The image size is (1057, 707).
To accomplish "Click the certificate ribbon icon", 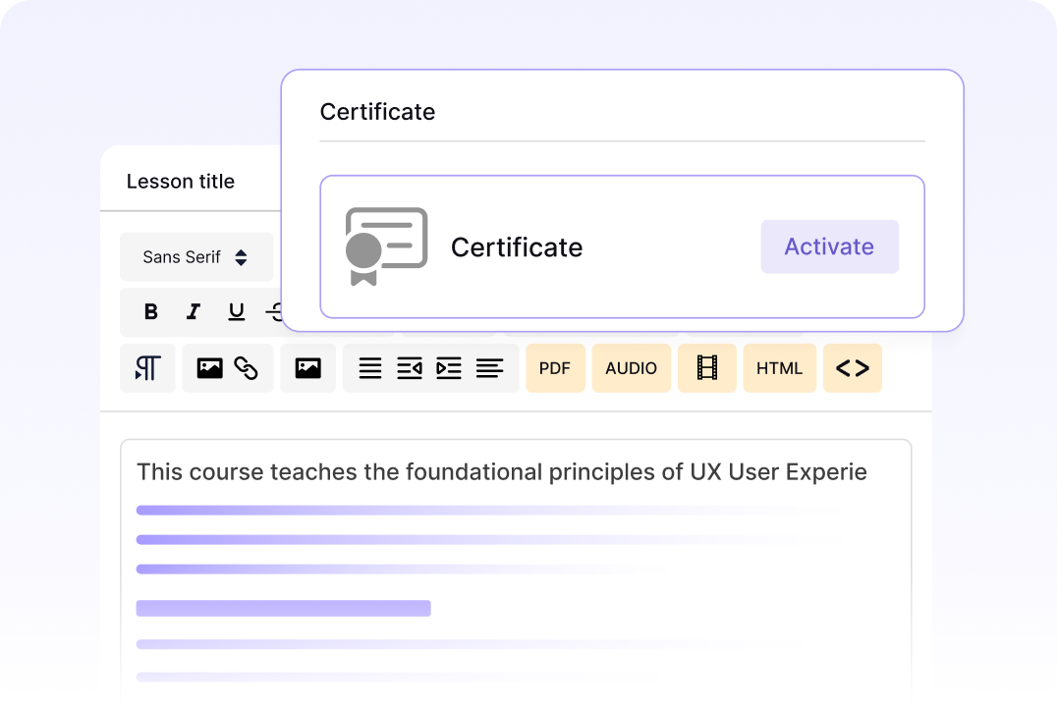I will coord(386,246).
